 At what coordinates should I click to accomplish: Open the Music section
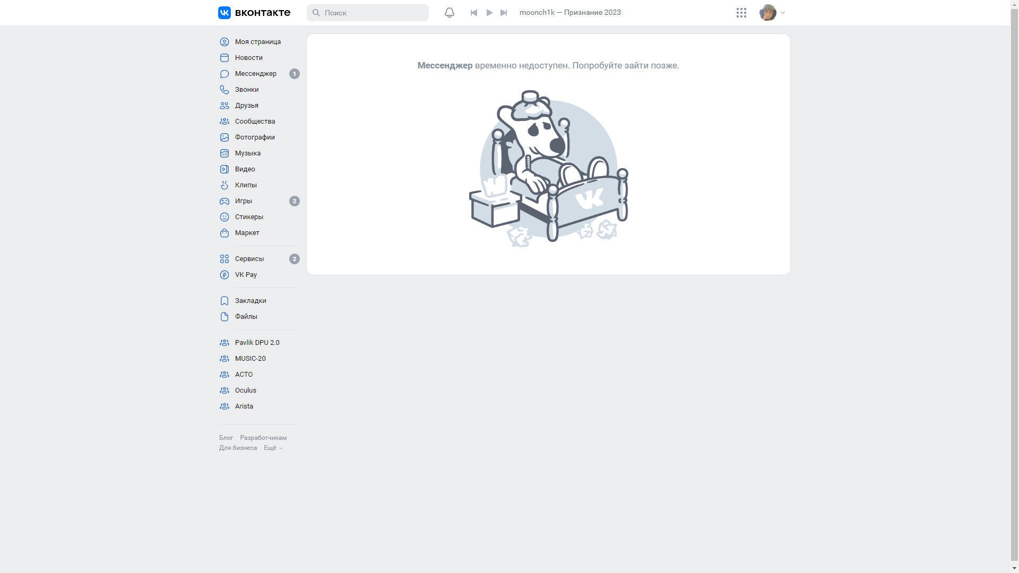[247, 153]
